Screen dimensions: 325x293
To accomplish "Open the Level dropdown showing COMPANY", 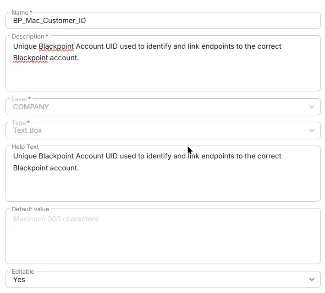I will 163,107.
